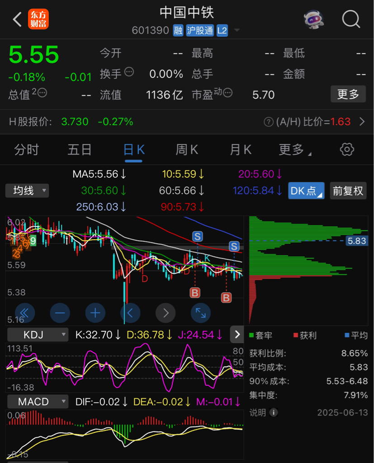Tap the second S sell marker
Image resolution: width=374 pixels, height=463 pixels.
point(234,246)
